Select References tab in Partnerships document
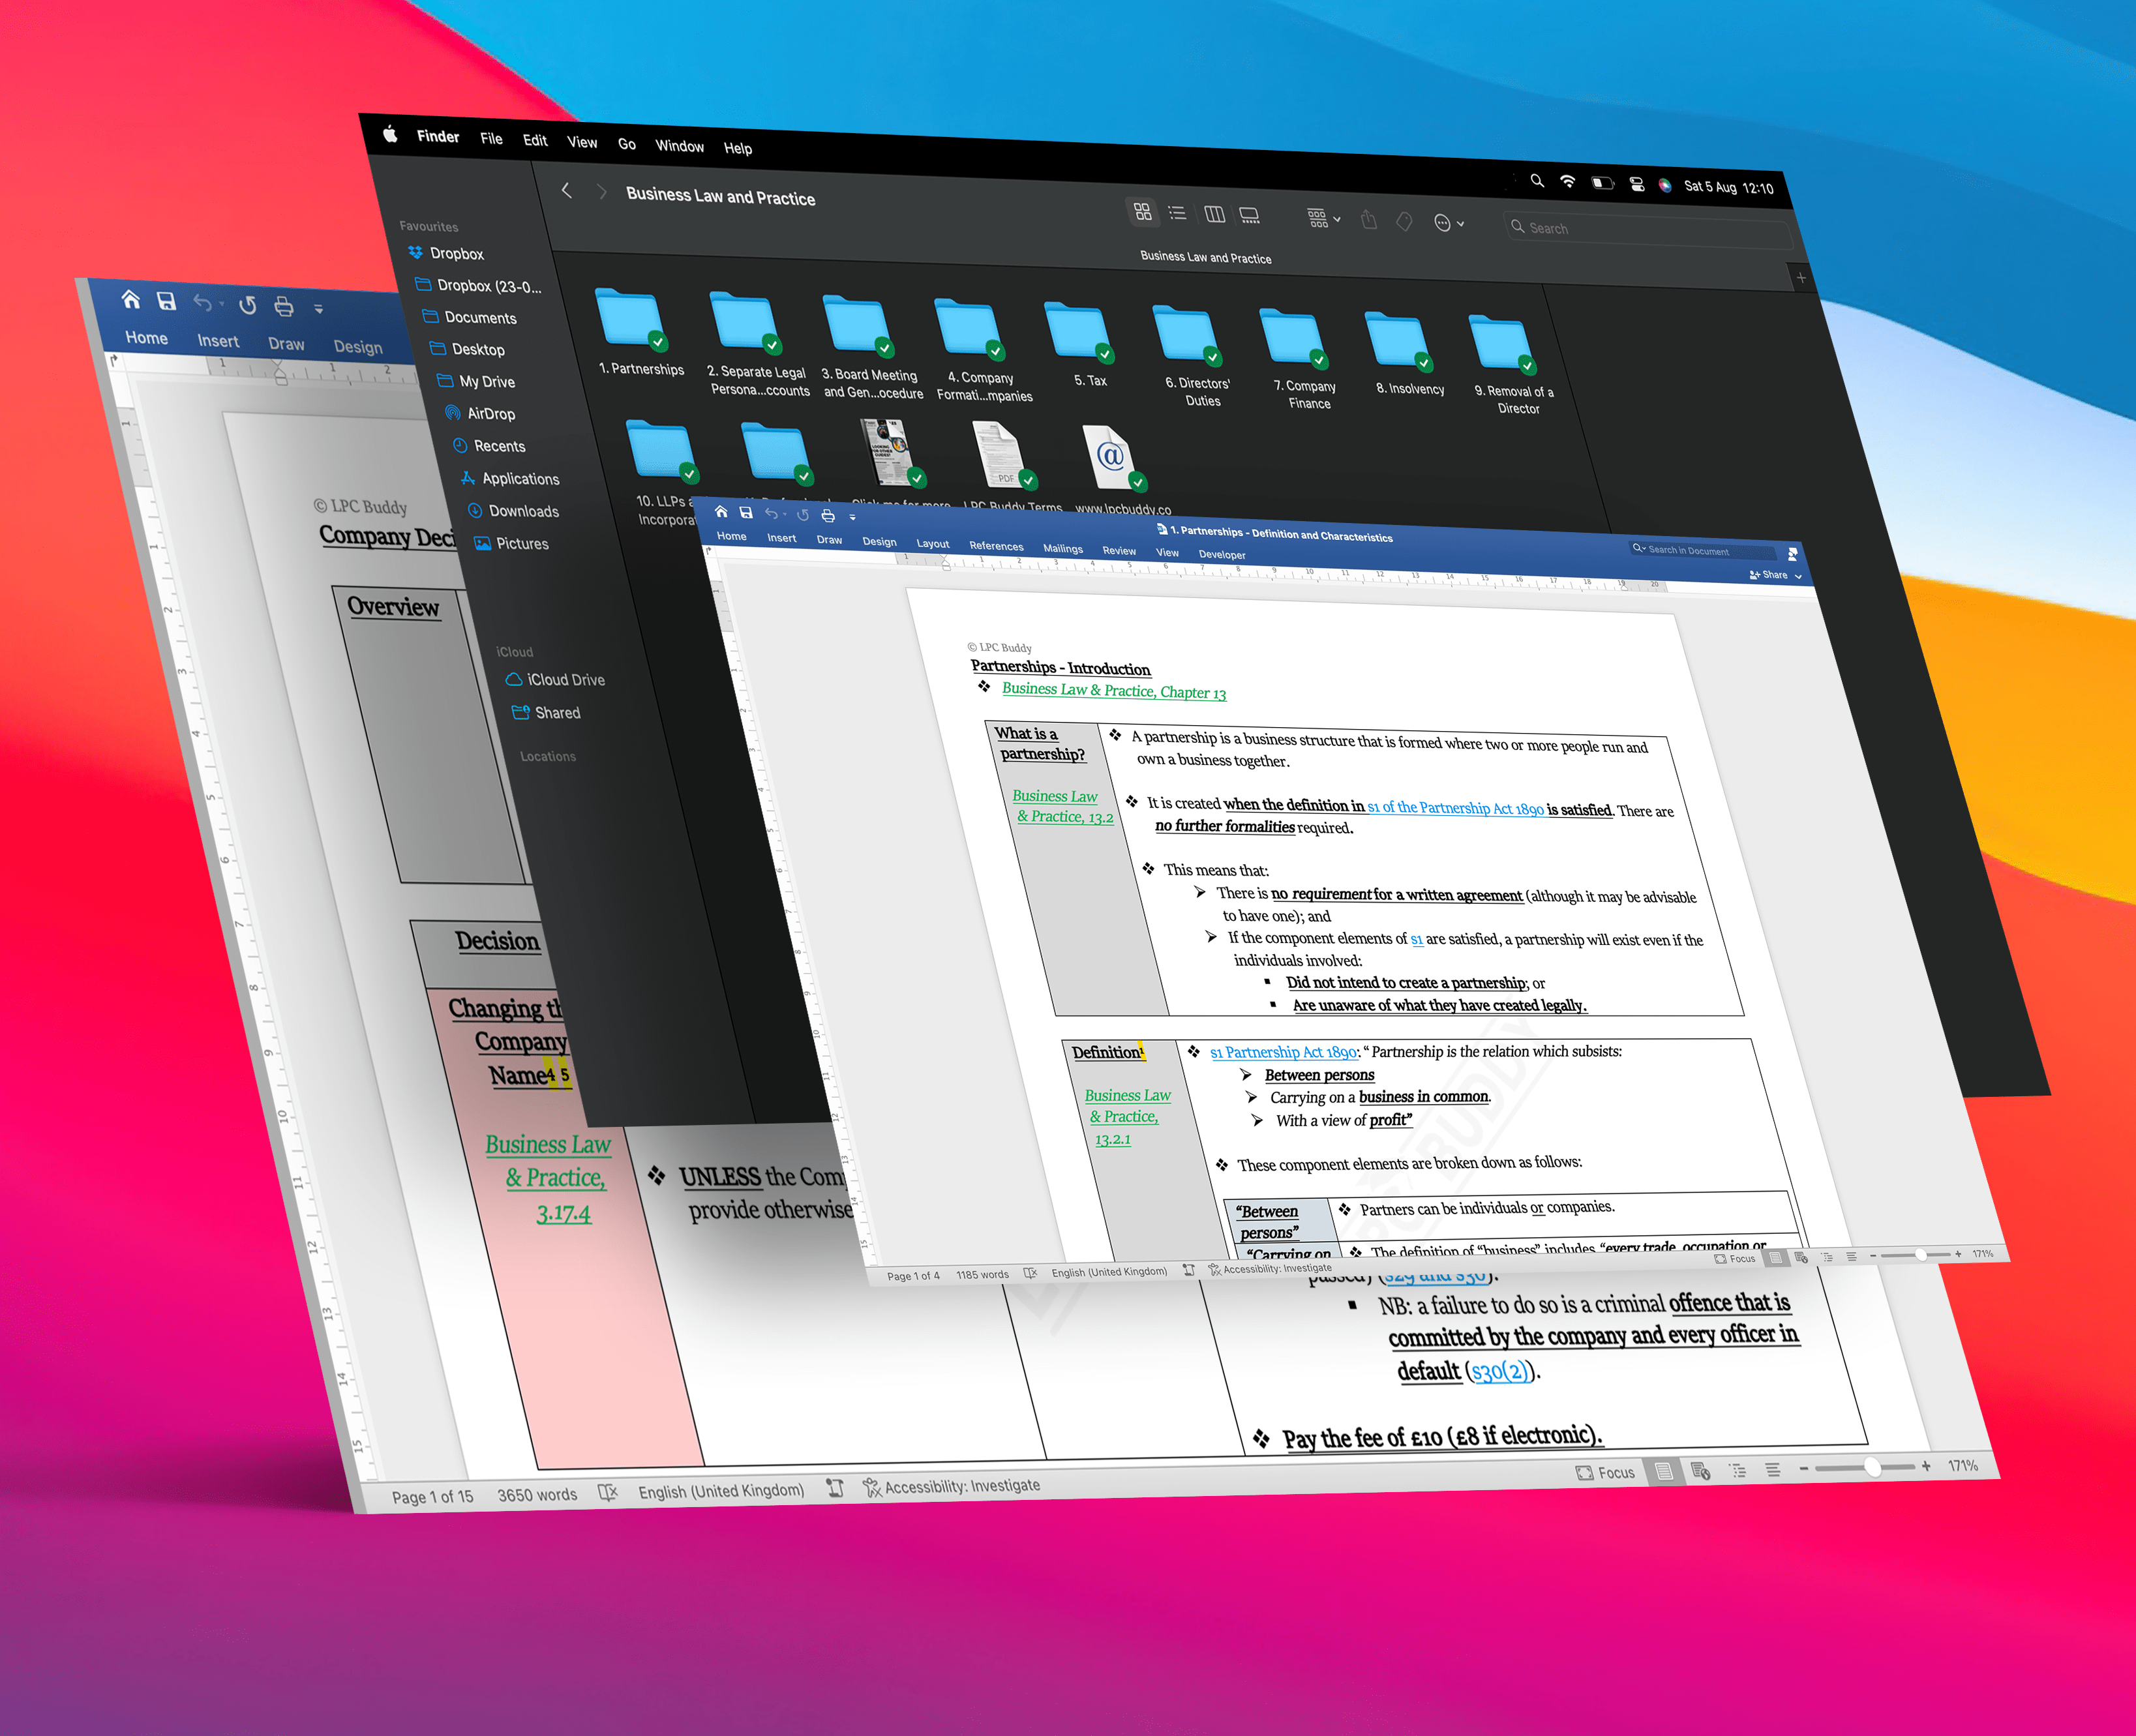 coord(996,546)
